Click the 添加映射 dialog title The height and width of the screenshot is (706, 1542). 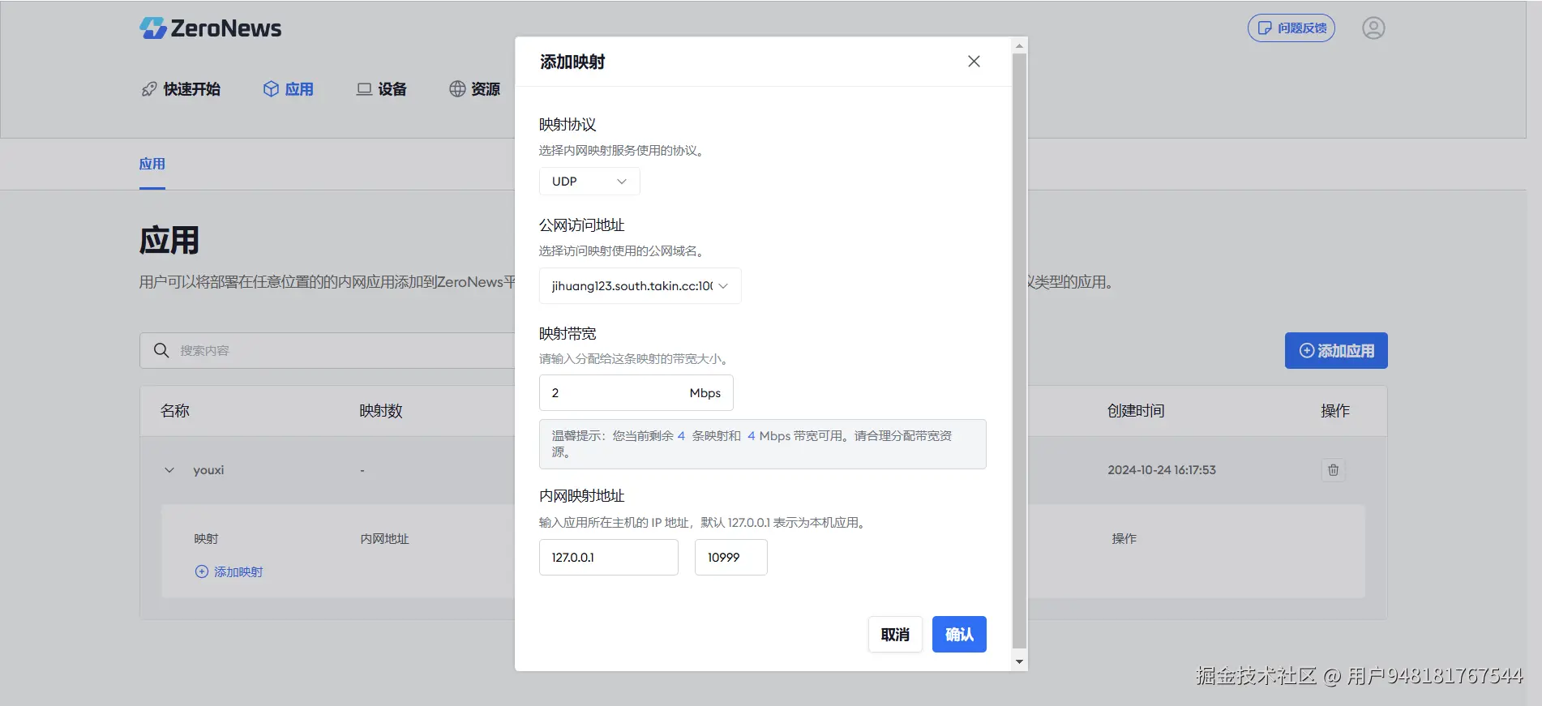pyautogui.click(x=572, y=62)
